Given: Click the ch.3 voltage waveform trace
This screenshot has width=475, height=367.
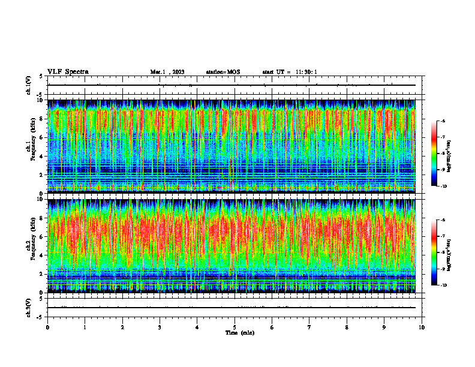Looking at the screenshot, I should click(x=232, y=308).
